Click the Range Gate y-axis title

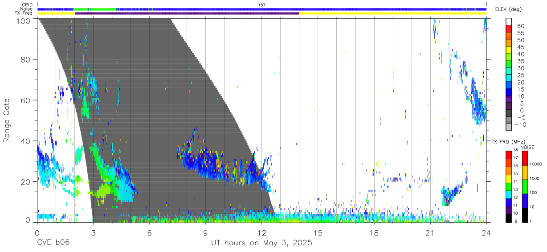[7, 121]
